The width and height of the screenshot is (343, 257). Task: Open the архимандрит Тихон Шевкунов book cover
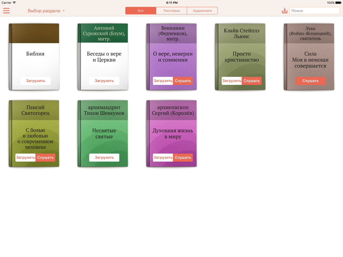click(103, 133)
